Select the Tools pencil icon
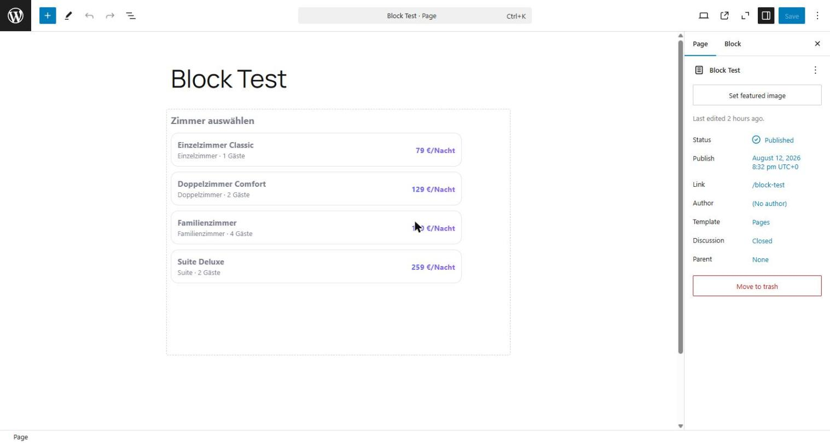 (x=68, y=16)
